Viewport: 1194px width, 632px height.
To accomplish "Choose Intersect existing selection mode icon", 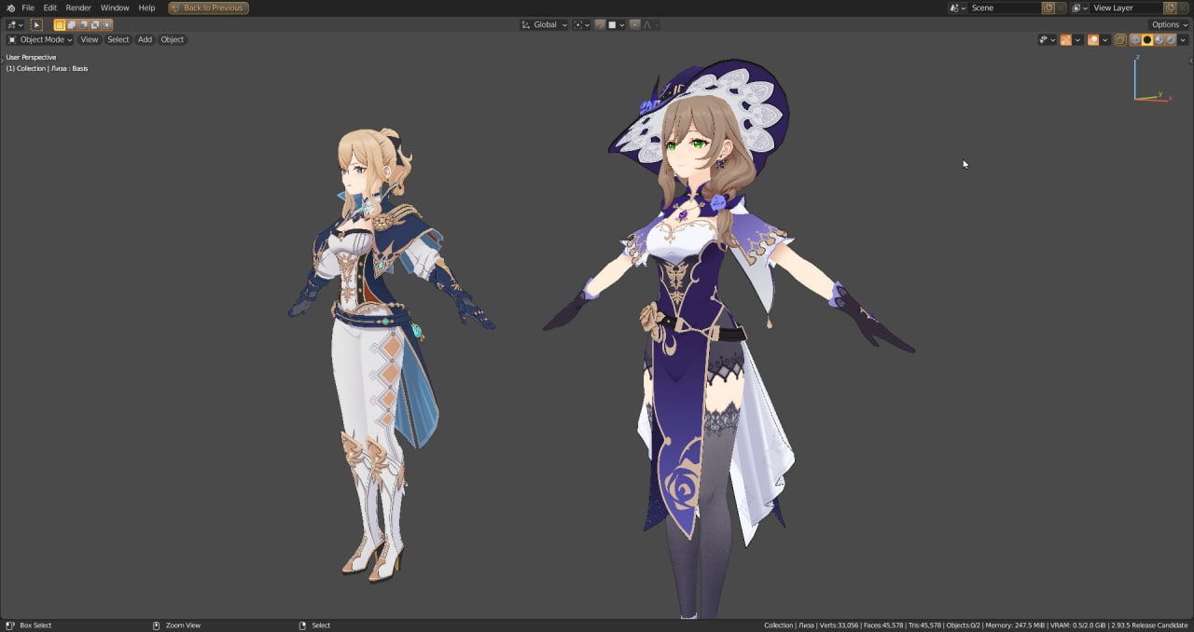I will 107,25.
